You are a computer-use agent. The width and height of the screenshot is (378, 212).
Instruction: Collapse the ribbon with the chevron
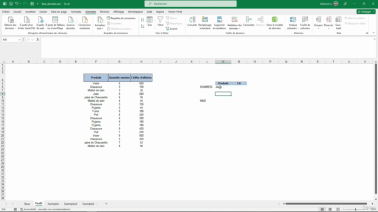click(x=373, y=33)
